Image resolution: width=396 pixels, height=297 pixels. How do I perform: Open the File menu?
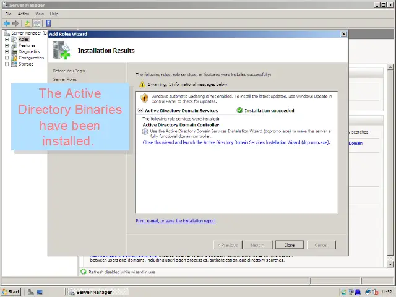pyautogui.click(x=8, y=14)
